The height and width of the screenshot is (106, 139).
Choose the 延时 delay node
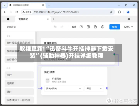click(19, 92)
